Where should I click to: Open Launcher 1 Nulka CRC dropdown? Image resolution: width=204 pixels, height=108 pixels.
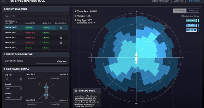click(x=35, y=78)
